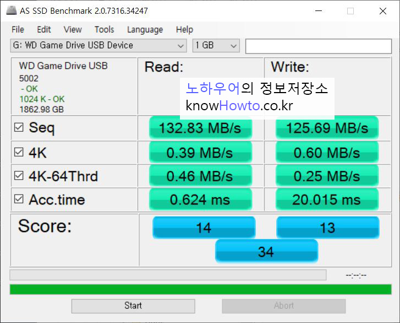400x323 pixels.
Task: Click the AS SSD Benchmark title bar icon
Action: tap(11, 10)
